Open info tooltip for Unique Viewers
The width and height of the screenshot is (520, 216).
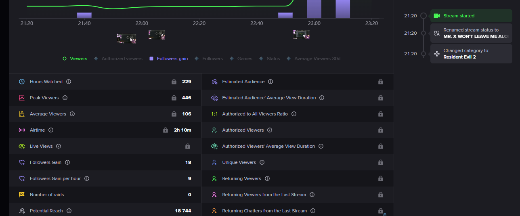point(262,162)
